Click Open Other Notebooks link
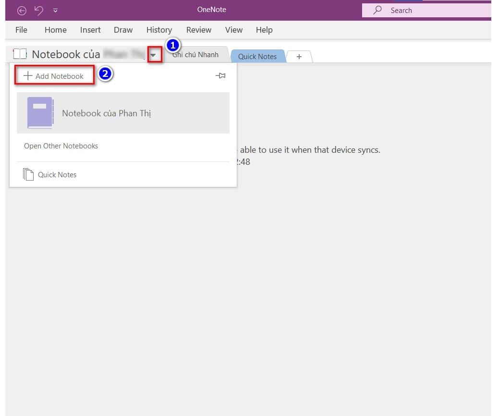The width and height of the screenshot is (498, 416). (x=61, y=146)
